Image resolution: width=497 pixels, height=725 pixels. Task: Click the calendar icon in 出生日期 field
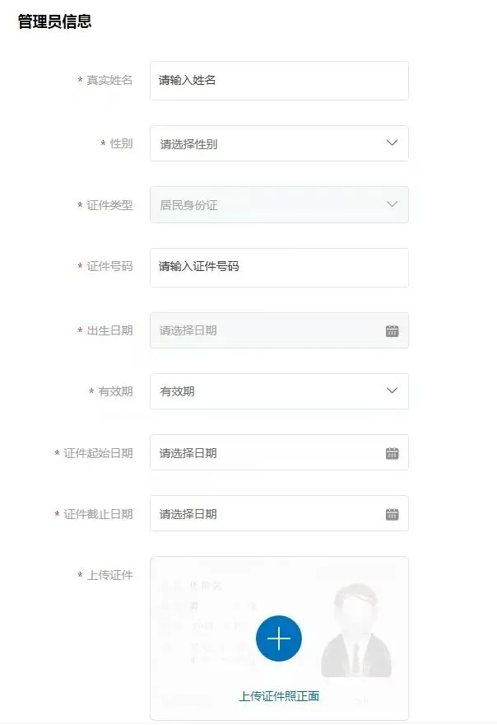click(392, 330)
